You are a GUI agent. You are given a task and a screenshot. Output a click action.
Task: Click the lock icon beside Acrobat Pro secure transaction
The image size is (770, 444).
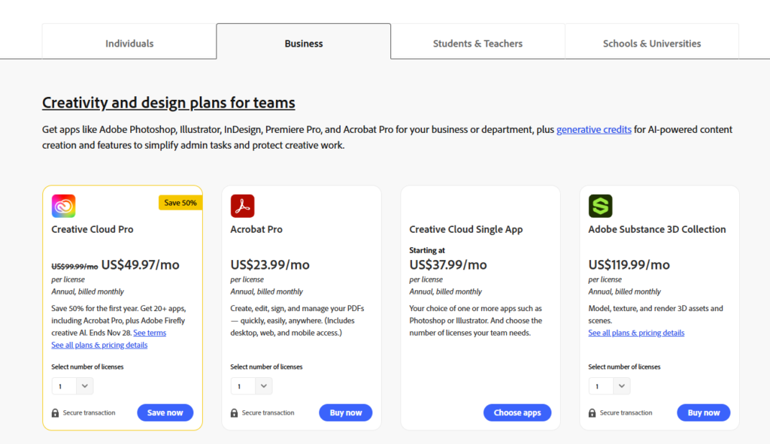[x=235, y=412]
